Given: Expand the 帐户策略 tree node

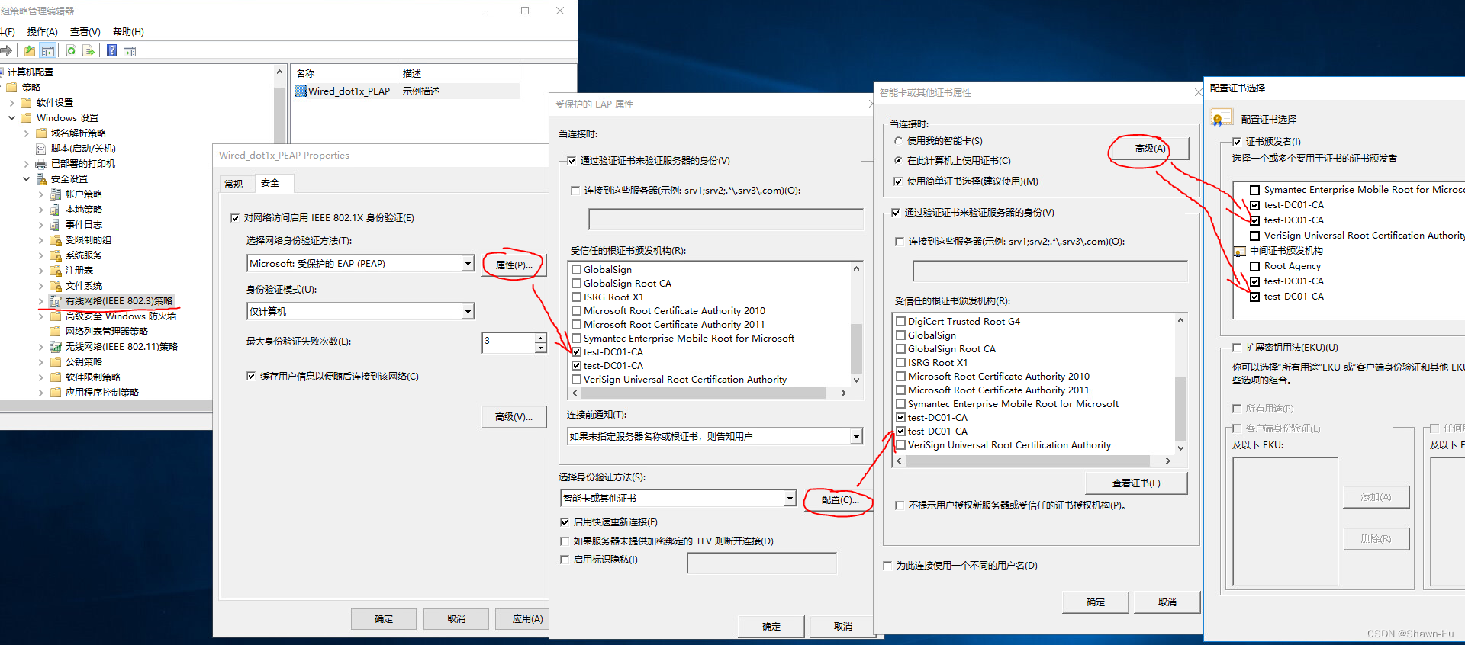Looking at the screenshot, I should pyautogui.click(x=41, y=194).
